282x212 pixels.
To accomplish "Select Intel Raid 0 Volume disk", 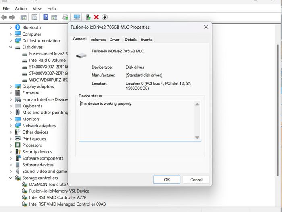I will coord(47,60).
